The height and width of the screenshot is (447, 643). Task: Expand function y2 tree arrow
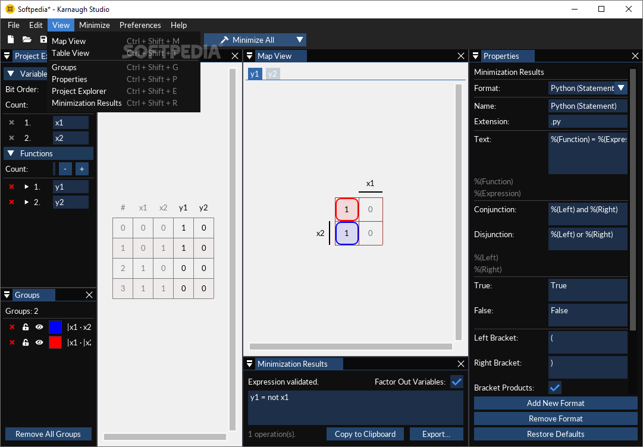click(27, 203)
